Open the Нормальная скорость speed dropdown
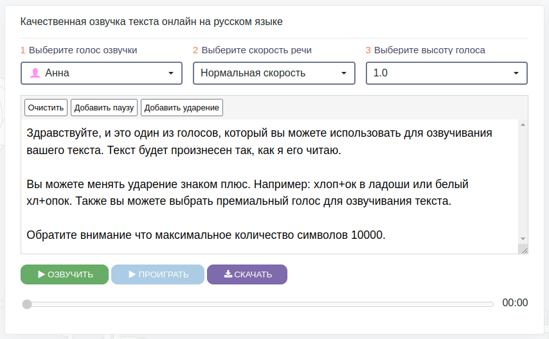 pos(274,73)
